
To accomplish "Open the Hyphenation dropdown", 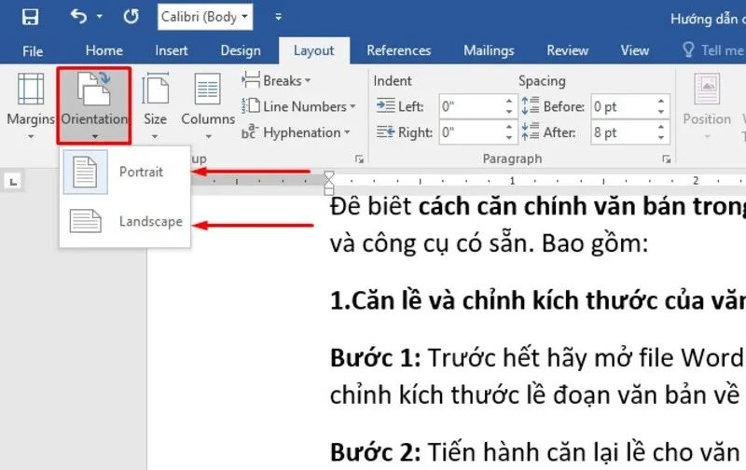I will 296,132.
